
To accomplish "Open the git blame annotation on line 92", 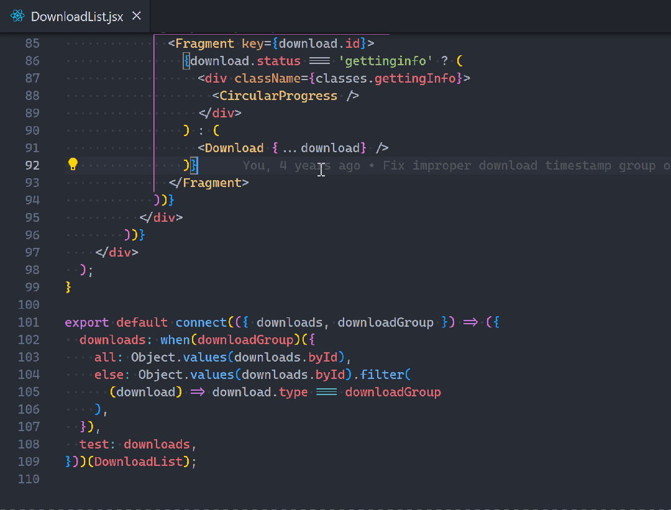I will coord(447,165).
